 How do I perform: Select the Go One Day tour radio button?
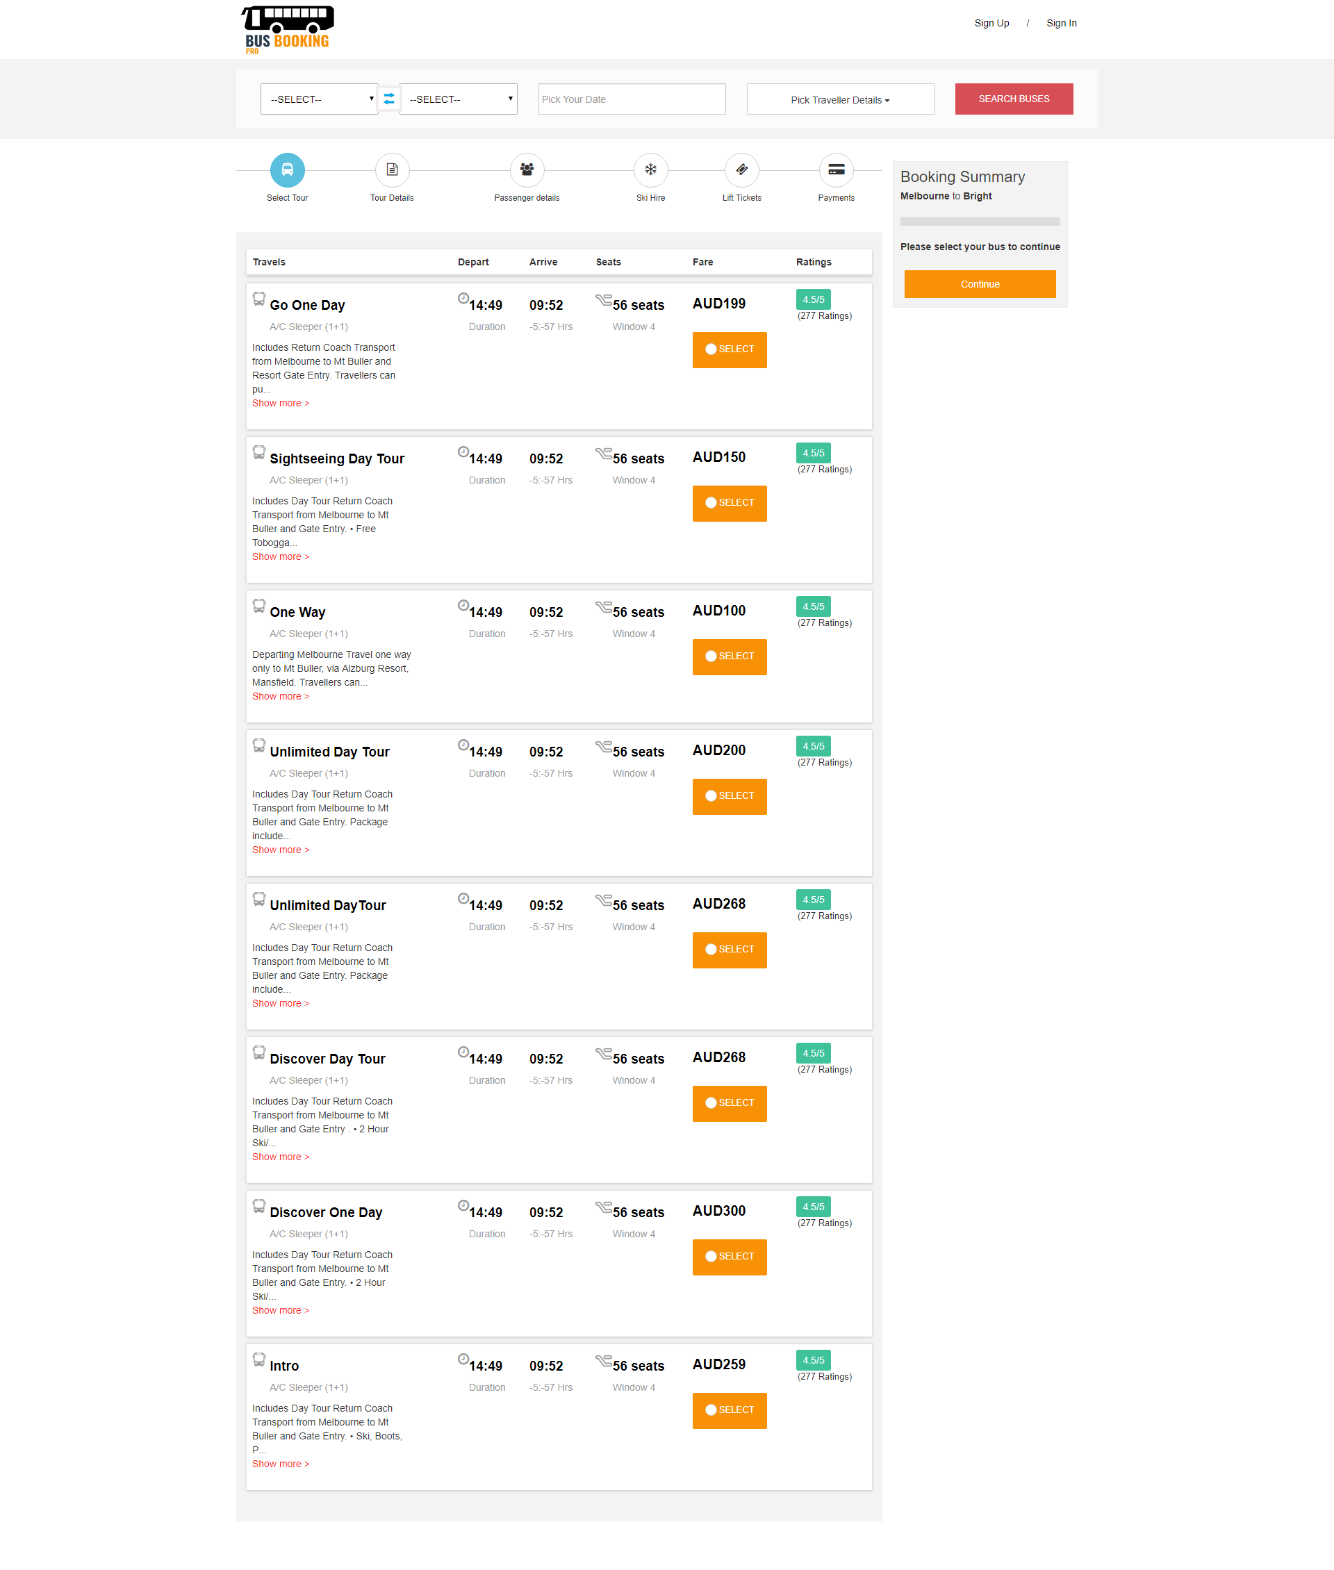coord(711,349)
